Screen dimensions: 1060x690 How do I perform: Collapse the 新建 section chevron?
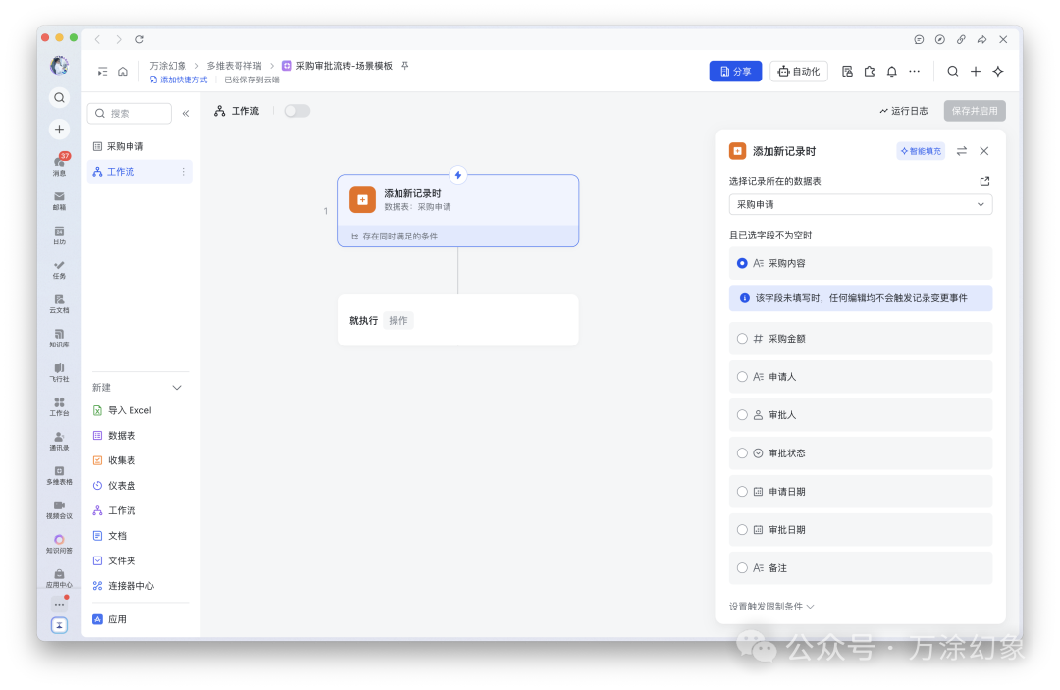tap(176, 387)
